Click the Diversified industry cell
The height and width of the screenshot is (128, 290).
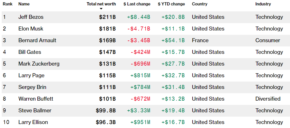(x=268, y=99)
